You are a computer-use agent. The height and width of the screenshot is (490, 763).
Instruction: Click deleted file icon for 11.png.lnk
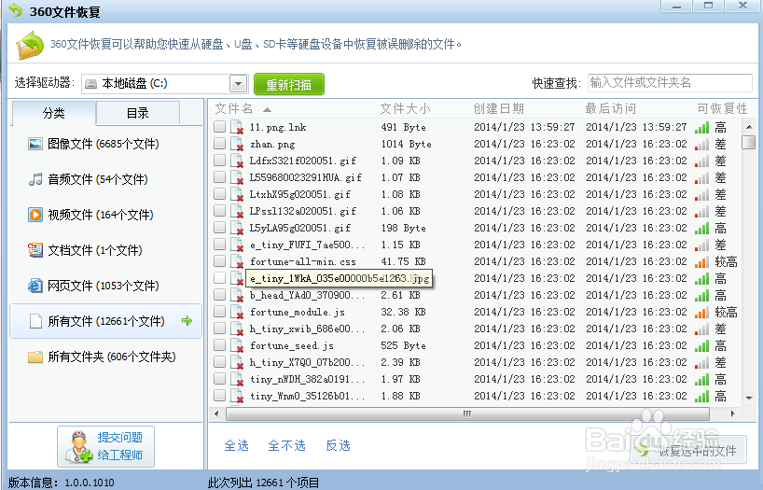pos(237,127)
